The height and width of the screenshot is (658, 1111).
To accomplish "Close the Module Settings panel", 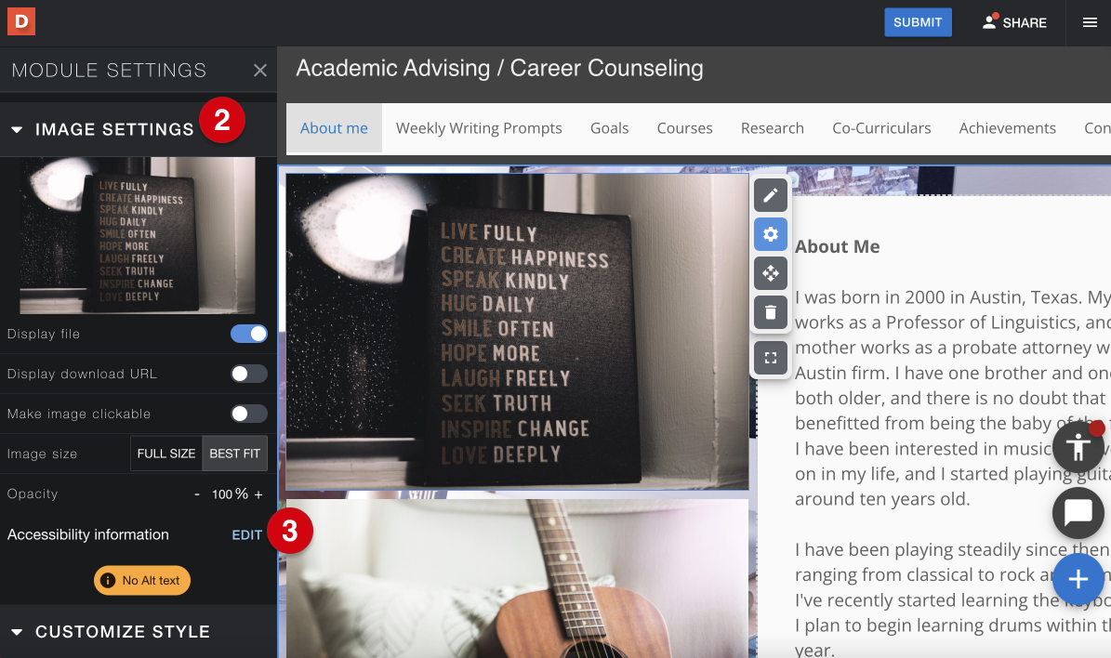I will pos(260,70).
